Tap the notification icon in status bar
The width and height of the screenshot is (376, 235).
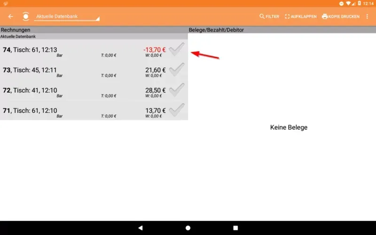(x=6, y=3)
